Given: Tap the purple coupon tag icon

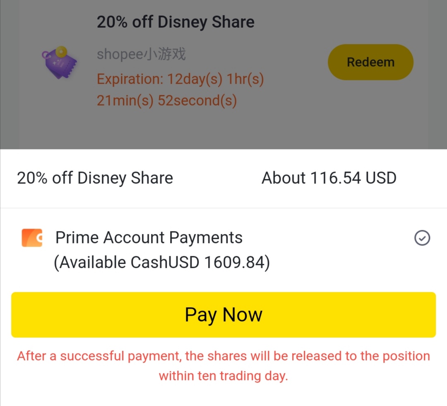Looking at the screenshot, I should click(x=60, y=64).
